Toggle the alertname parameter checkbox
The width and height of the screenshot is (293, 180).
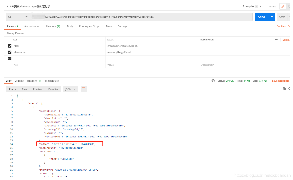(x=10, y=52)
